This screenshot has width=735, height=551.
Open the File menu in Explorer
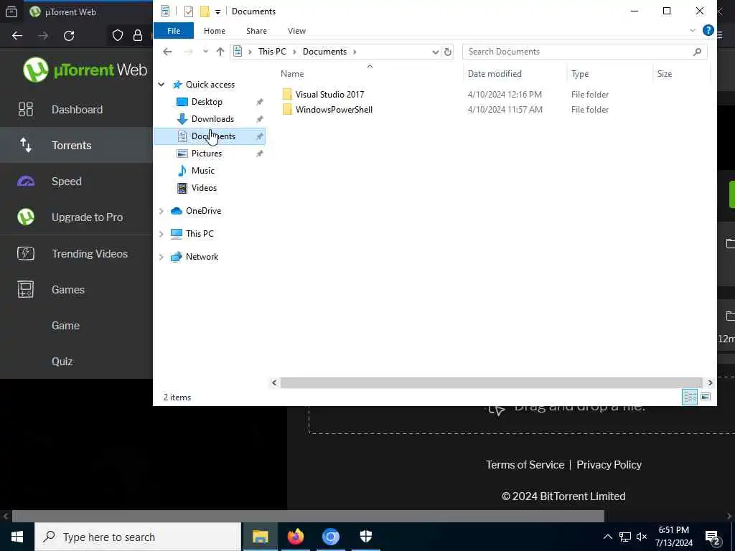point(174,31)
